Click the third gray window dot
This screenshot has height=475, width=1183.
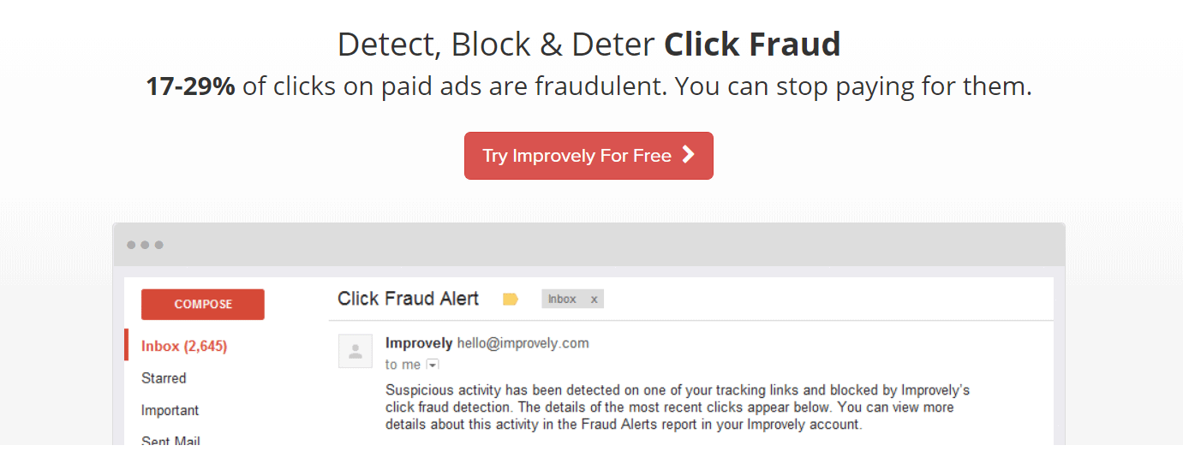[159, 245]
